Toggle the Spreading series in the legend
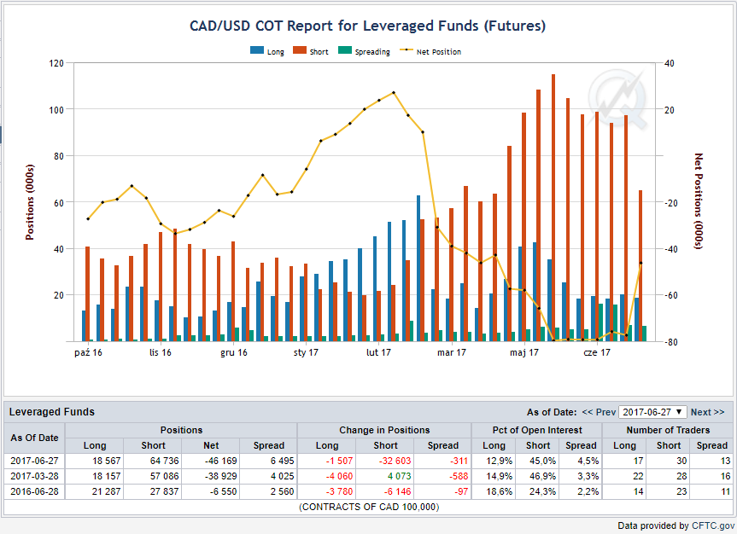This screenshot has width=737, height=534. coord(365,51)
